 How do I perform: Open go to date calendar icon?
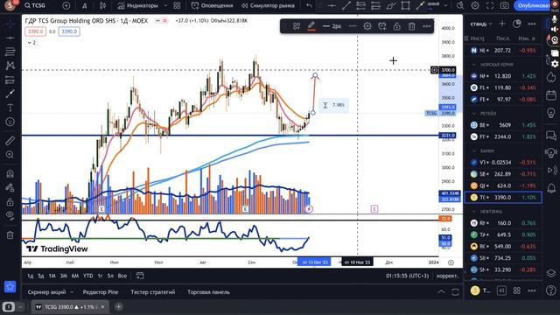click(x=140, y=276)
